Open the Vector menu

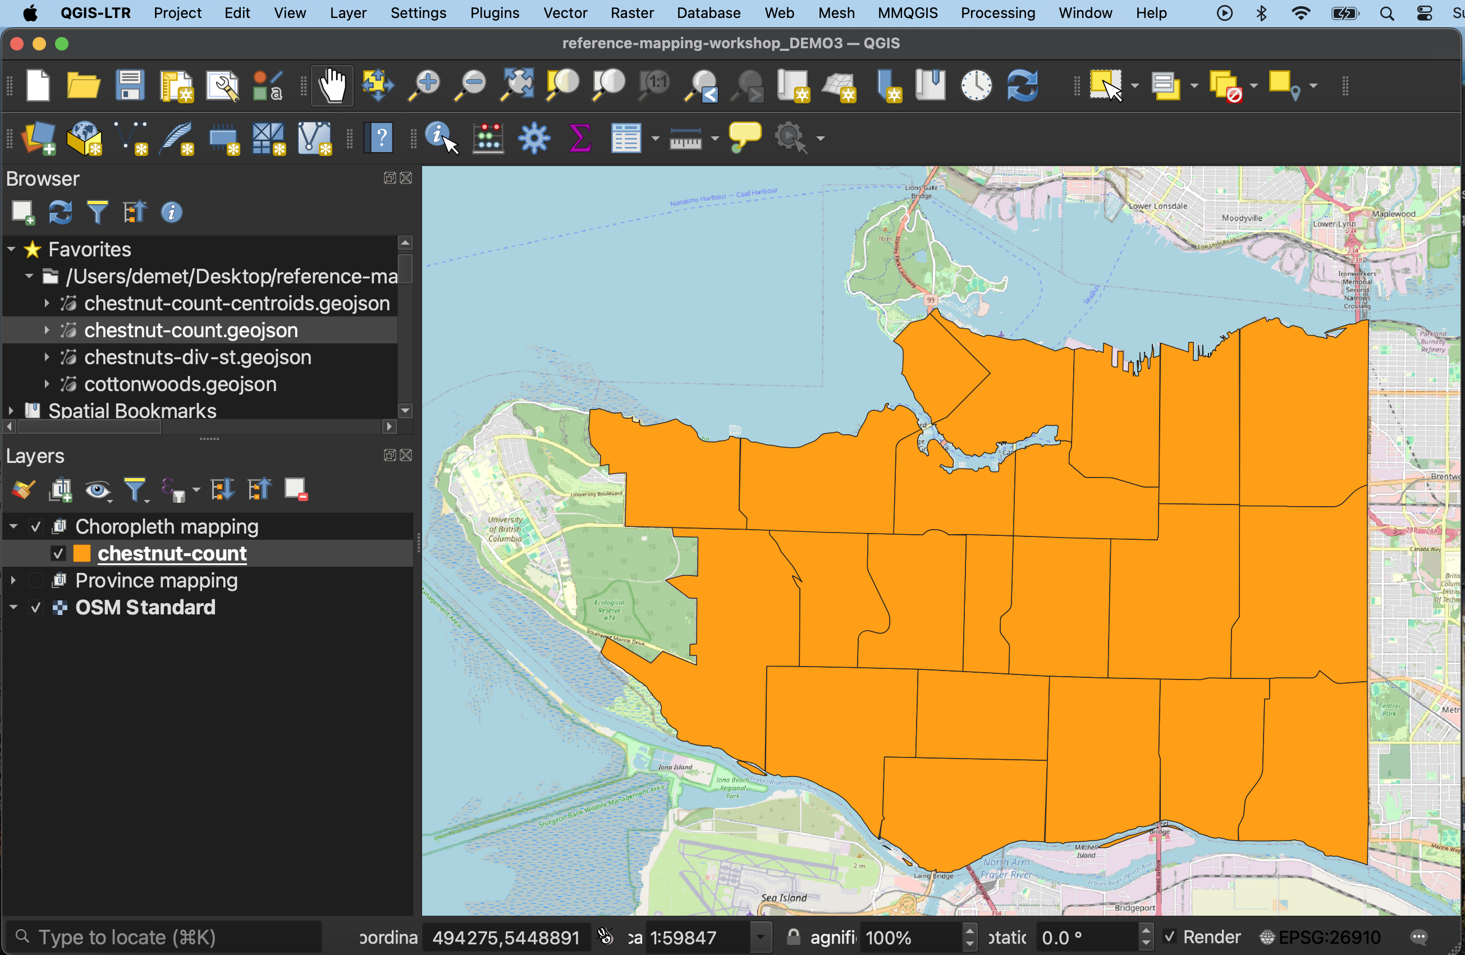565,13
